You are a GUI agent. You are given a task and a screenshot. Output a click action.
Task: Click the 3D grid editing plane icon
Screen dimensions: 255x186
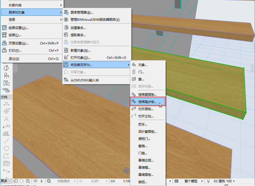126,170
